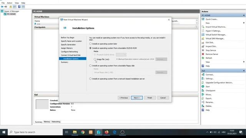Open the View menu

17,3
